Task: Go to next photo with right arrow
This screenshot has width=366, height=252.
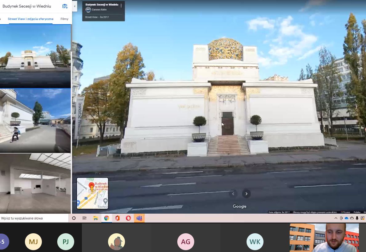Action: point(246,194)
